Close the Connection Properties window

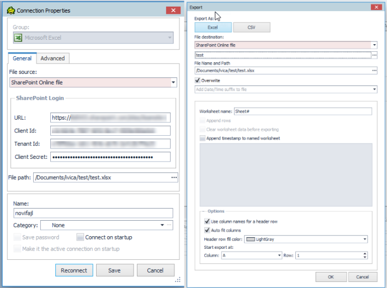tap(173, 10)
